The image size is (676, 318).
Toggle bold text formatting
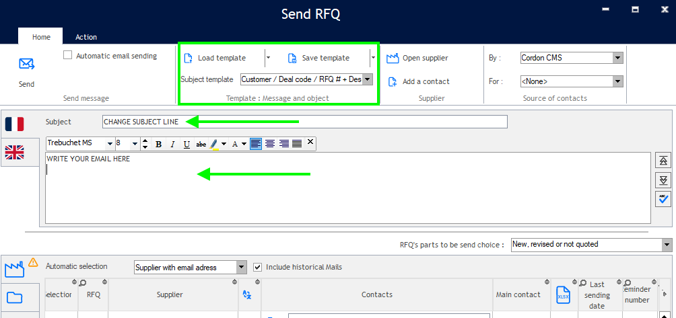click(158, 144)
